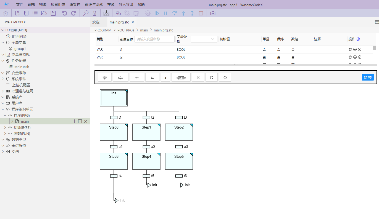379x219 pixels.
Task: Open the briefcase toolbox icon
Action: 213,13
